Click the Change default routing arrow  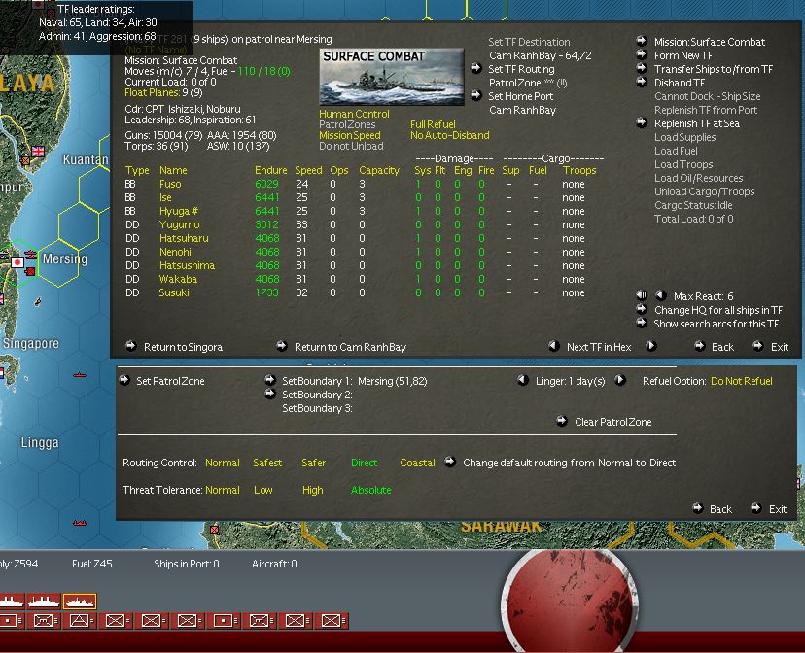click(x=450, y=462)
